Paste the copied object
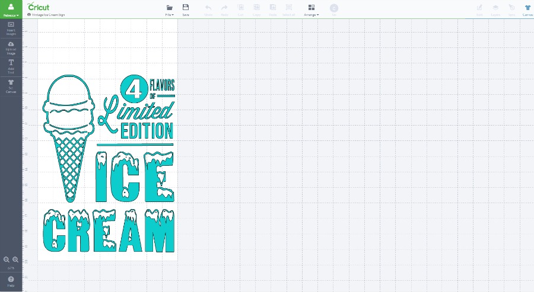This screenshot has width=534, height=292. coord(273,10)
